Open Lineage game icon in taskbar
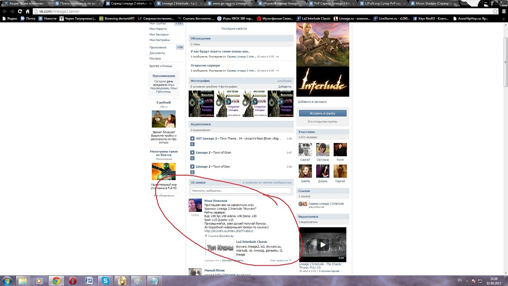The image size is (508, 286). click(122, 281)
